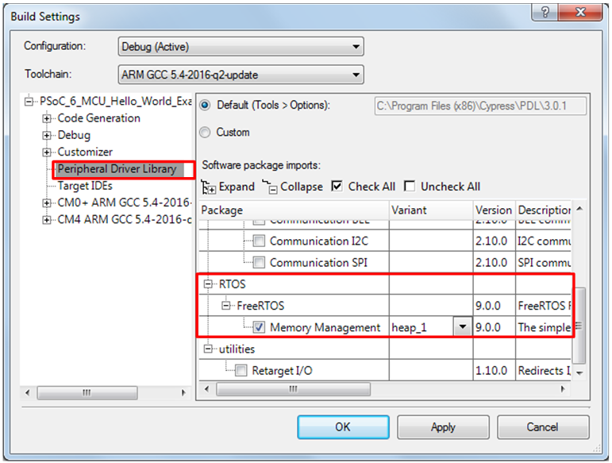Close the Build Settings dialog
This screenshot has height=463, width=612.
581,13
